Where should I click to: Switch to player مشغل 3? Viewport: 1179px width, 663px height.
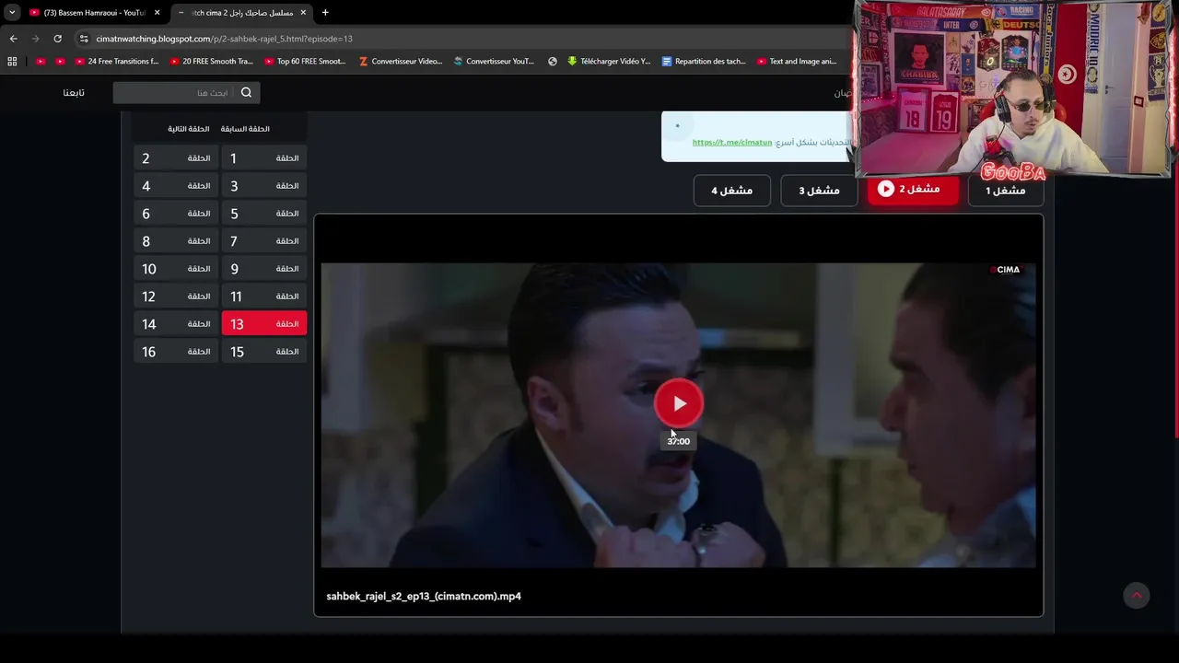[x=819, y=191]
